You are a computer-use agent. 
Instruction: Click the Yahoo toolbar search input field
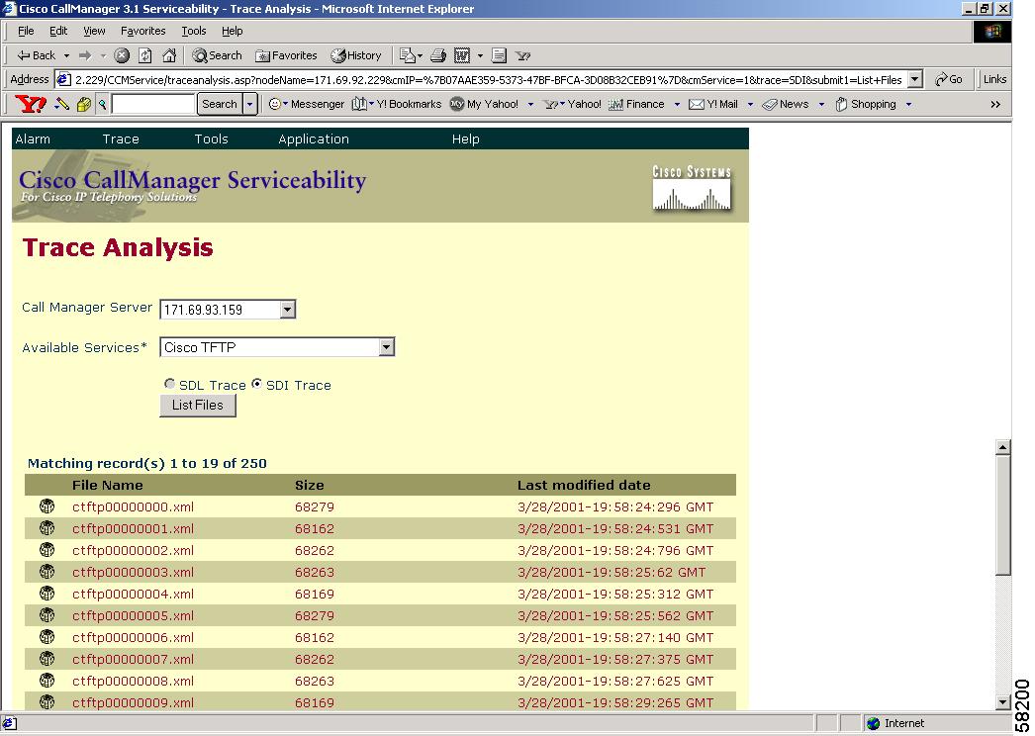[153, 104]
